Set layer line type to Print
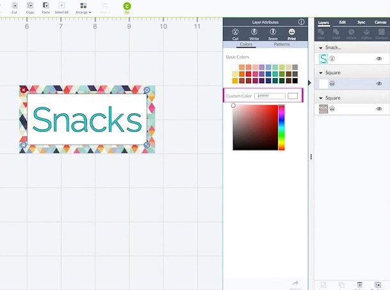This screenshot has width=390, height=290. (291, 35)
